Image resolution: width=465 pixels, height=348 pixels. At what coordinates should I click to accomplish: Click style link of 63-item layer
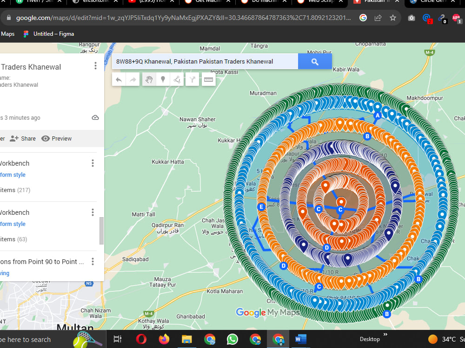[13, 224]
